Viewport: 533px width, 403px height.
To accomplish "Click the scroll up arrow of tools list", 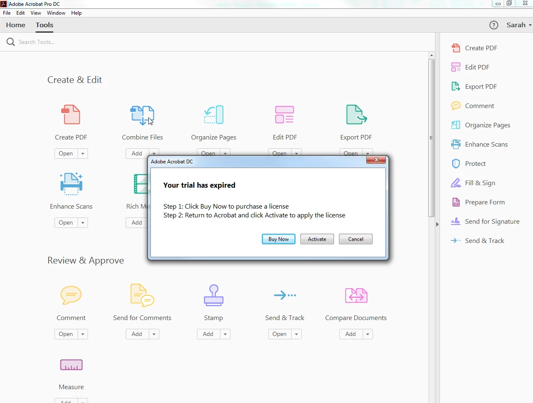I will pos(431,55).
